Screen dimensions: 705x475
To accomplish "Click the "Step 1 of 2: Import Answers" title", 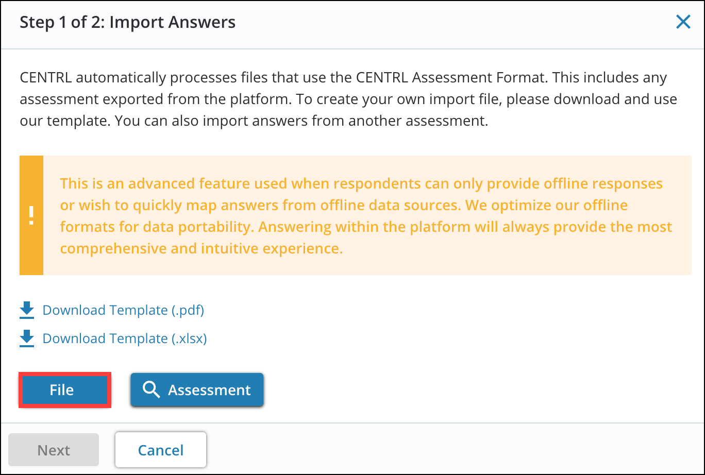I will coord(128,23).
